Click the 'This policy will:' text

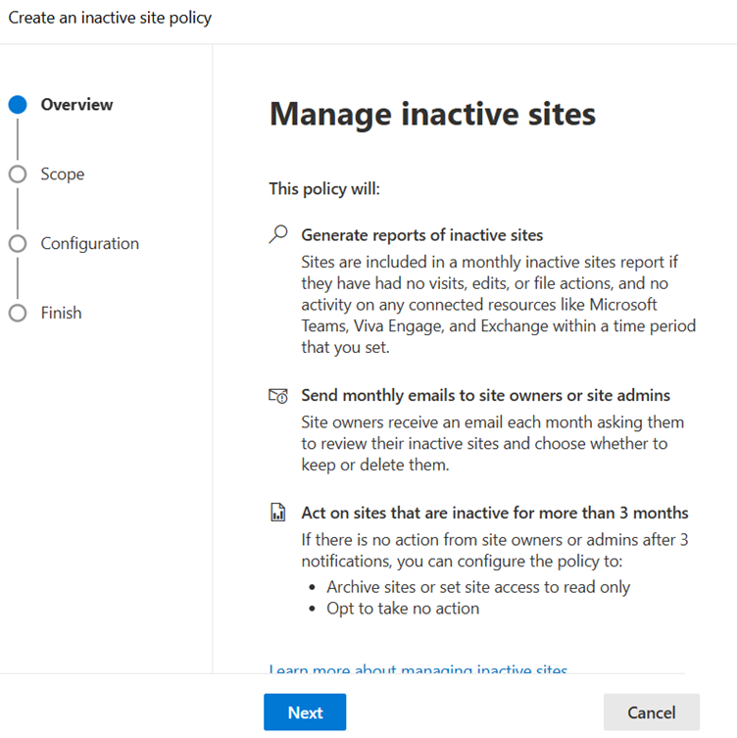tap(324, 189)
